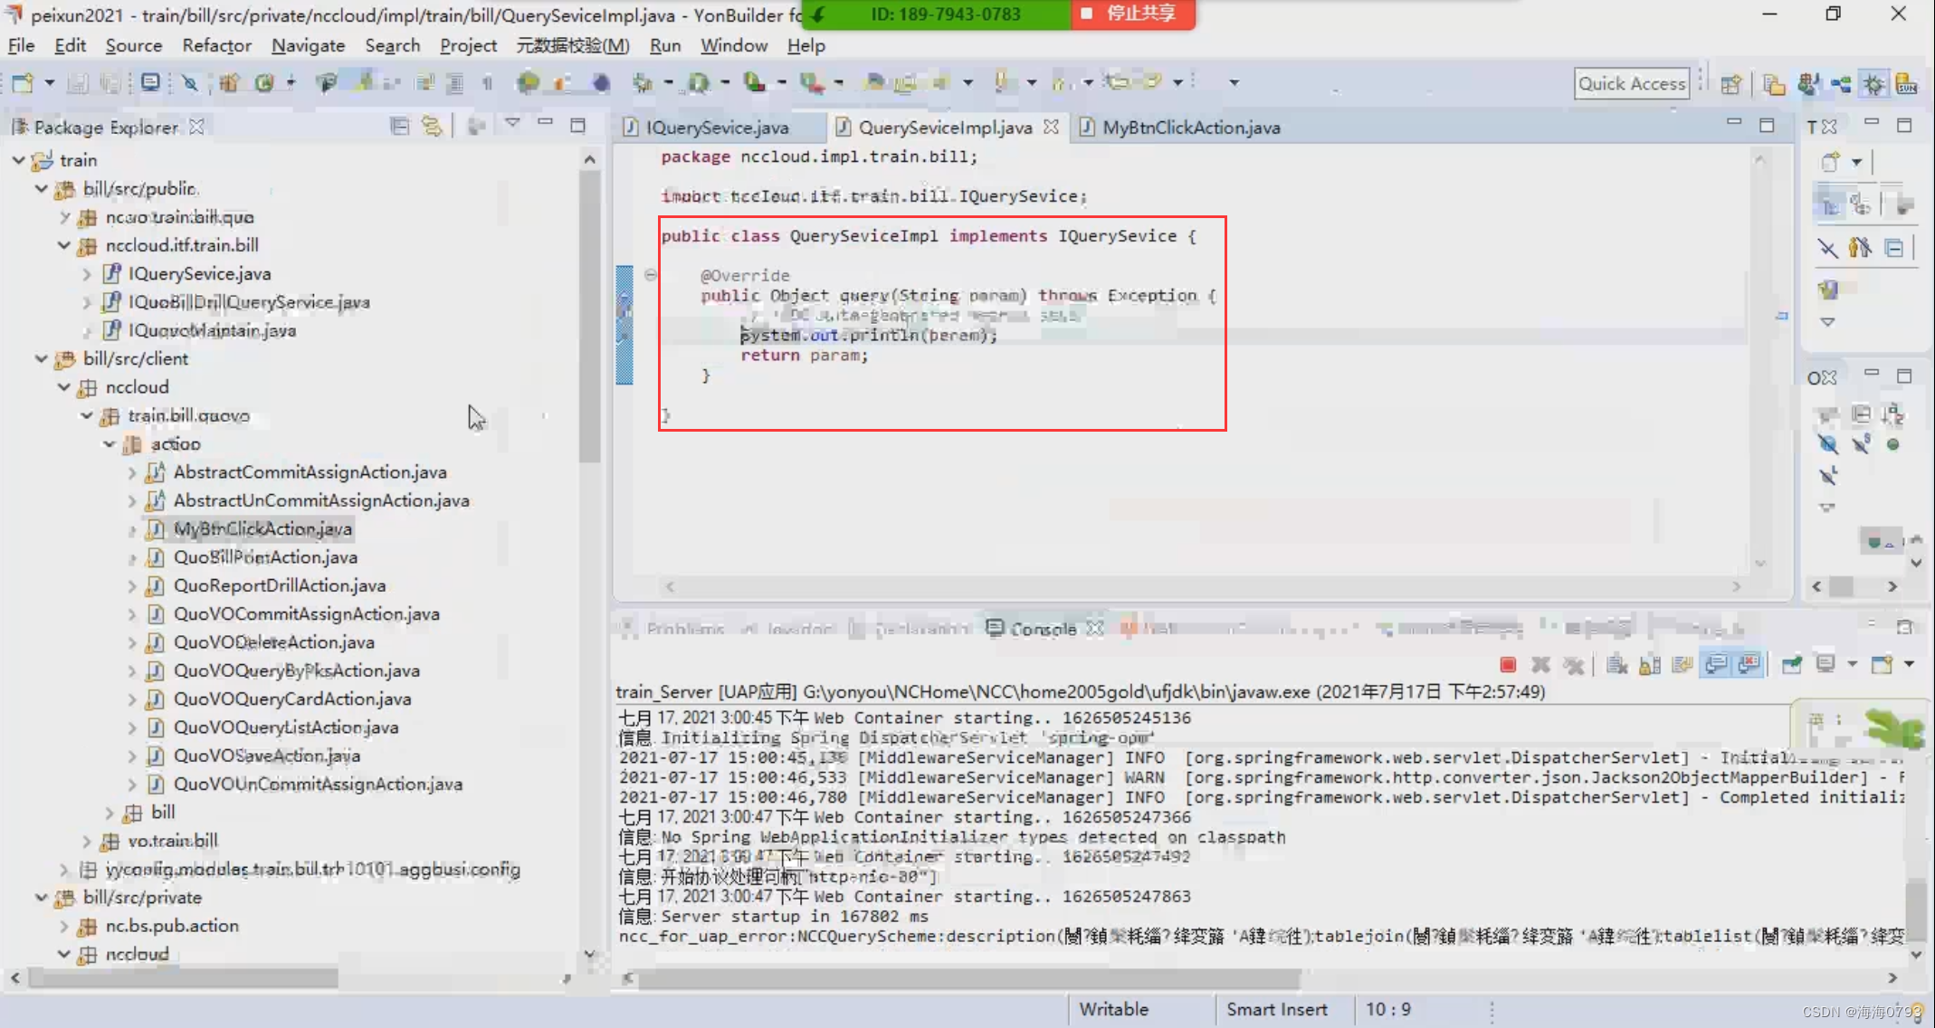This screenshot has width=1935, height=1028.
Task: Toggle Show Console When Output Changes
Action: tap(1715, 665)
